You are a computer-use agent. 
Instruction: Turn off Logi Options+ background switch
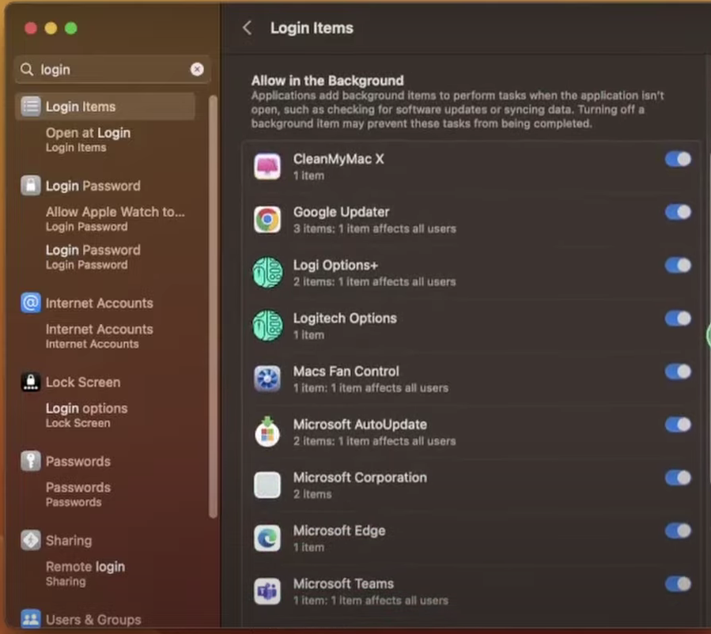tap(678, 265)
